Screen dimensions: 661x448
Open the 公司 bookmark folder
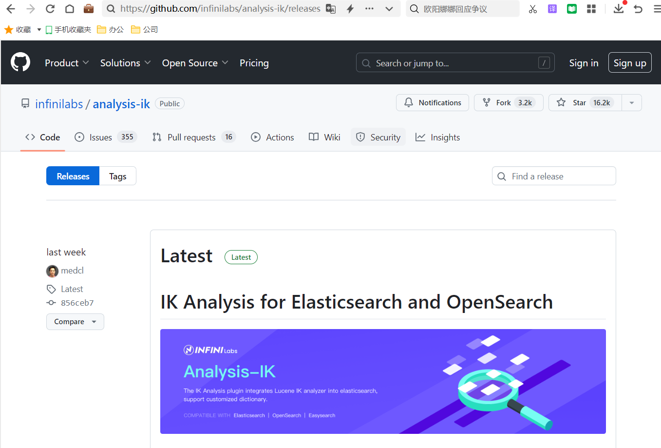pos(145,30)
